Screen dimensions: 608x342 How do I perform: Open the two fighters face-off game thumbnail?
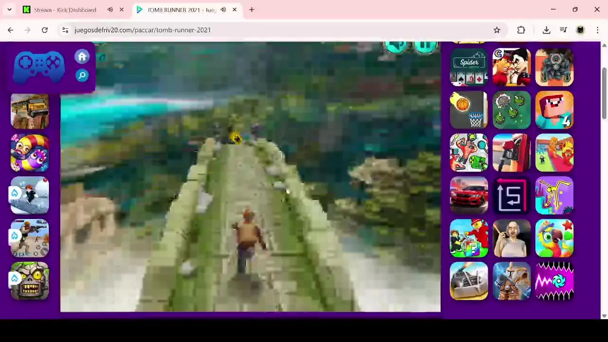point(512,67)
